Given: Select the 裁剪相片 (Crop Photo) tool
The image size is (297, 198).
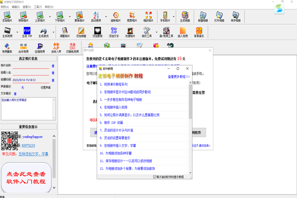Looking at the screenshot, I should (x=132, y=17).
